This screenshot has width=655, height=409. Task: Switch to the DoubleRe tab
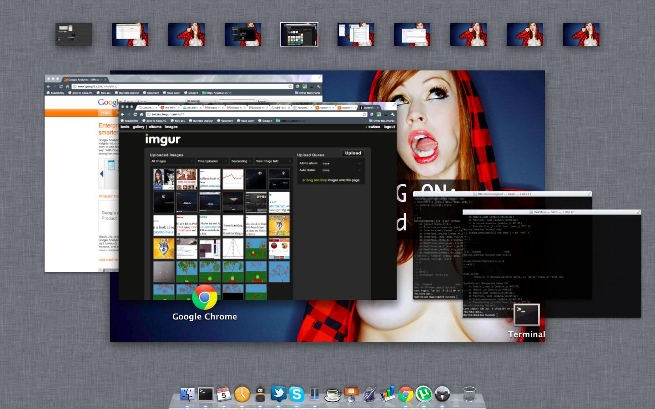192,108
